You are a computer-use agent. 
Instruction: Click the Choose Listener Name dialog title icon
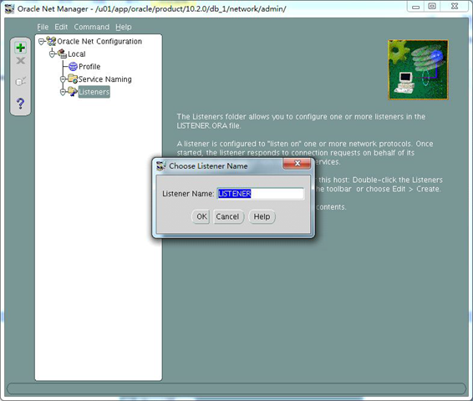pyautogui.click(x=161, y=165)
